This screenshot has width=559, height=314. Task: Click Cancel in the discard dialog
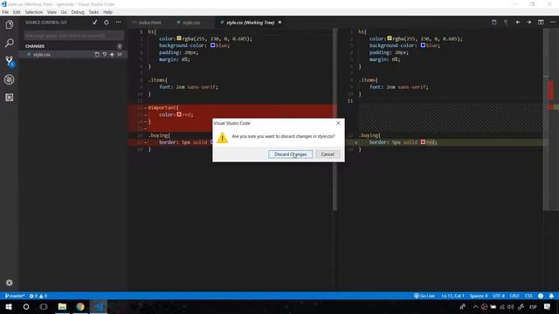point(328,154)
